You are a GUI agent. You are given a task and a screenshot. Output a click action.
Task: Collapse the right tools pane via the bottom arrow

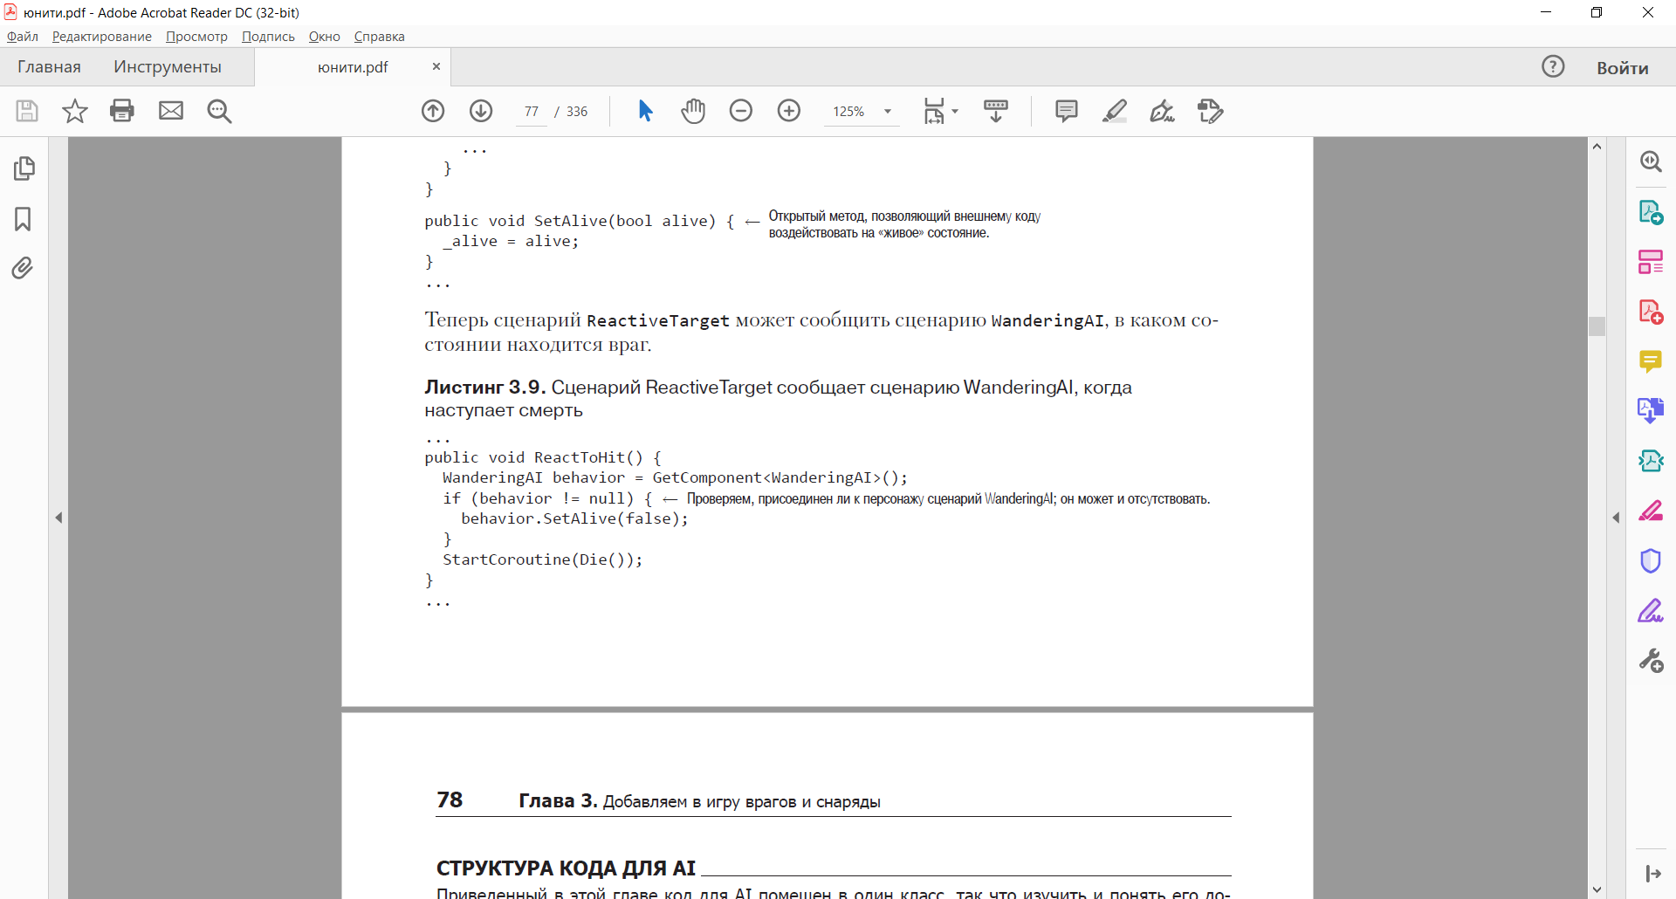[x=1652, y=874]
